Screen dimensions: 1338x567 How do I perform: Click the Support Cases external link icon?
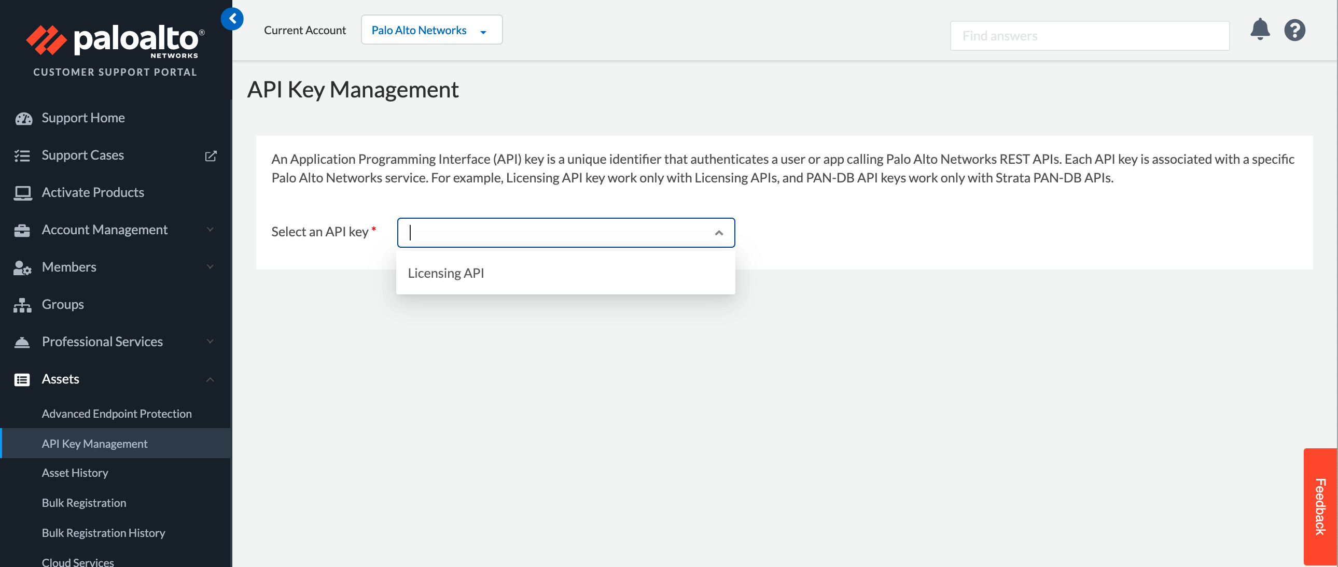point(211,156)
